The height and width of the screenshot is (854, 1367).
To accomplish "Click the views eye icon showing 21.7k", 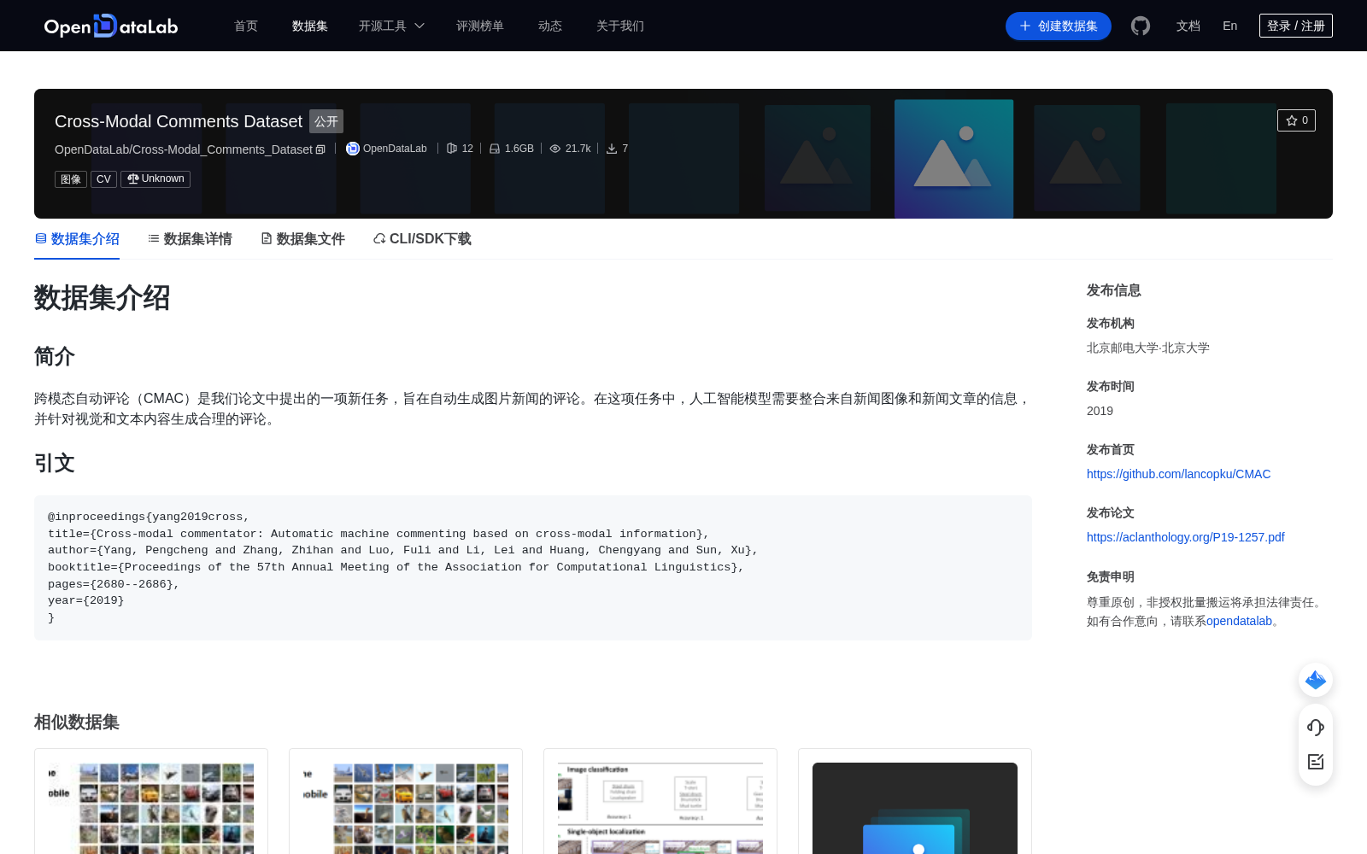I will (555, 149).
